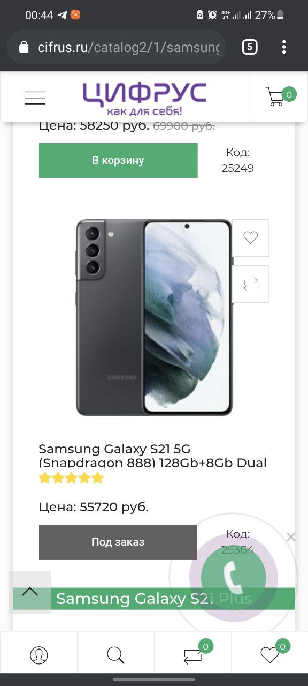The image size is (308, 686).
Task: Open comparison list in bottom bar
Action: click(193, 654)
